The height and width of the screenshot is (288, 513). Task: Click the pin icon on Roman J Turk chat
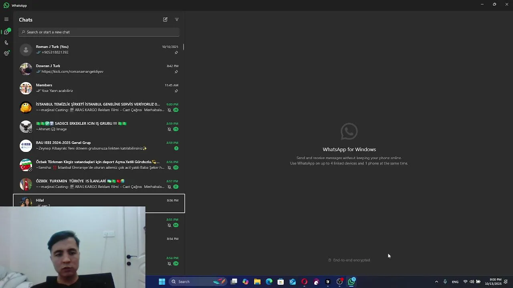pyautogui.click(x=176, y=52)
